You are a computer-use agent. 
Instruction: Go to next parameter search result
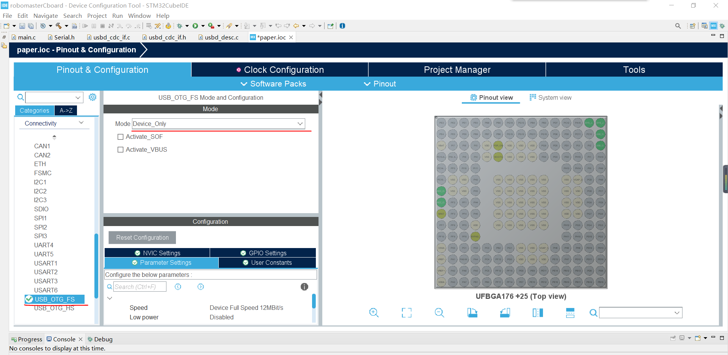(x=201, y=287)
